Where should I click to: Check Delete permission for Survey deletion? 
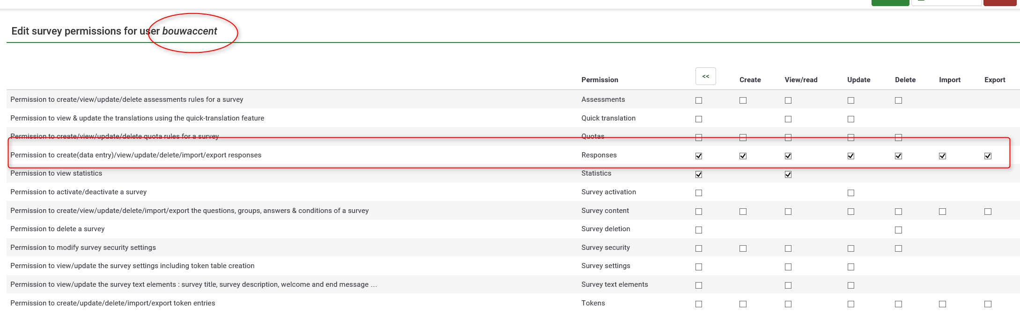point(898,230)
